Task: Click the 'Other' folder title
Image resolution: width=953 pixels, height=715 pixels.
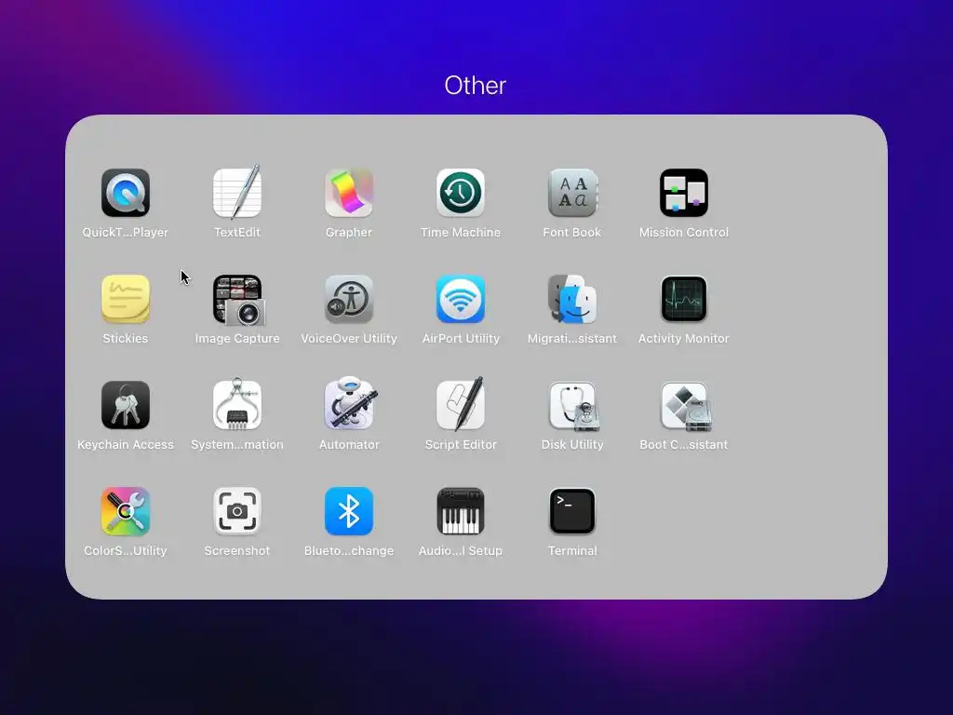Action: coord(476,85)
